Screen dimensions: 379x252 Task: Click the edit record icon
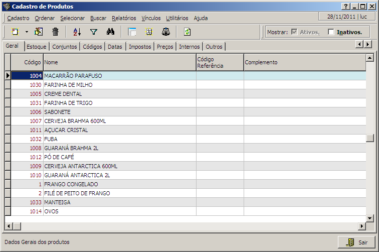[x=39, y=32]
